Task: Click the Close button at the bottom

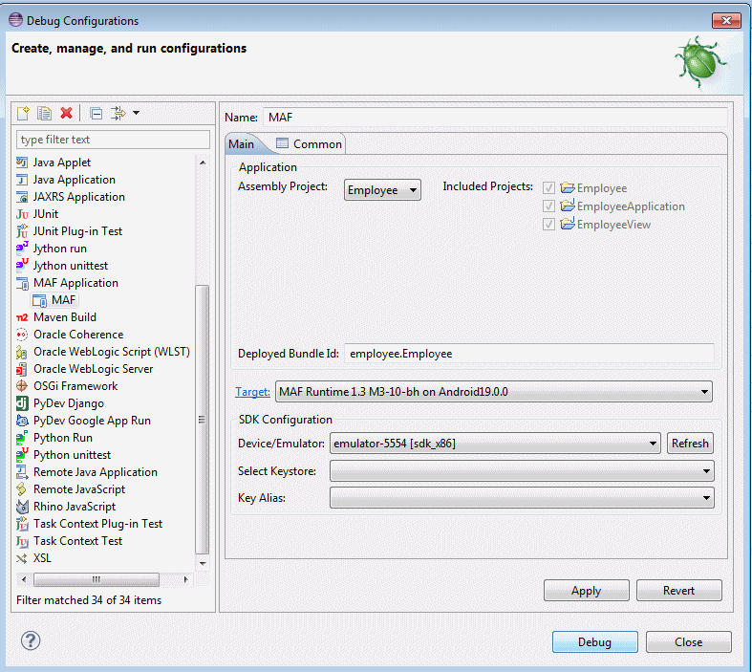Action: coord(688,641)
